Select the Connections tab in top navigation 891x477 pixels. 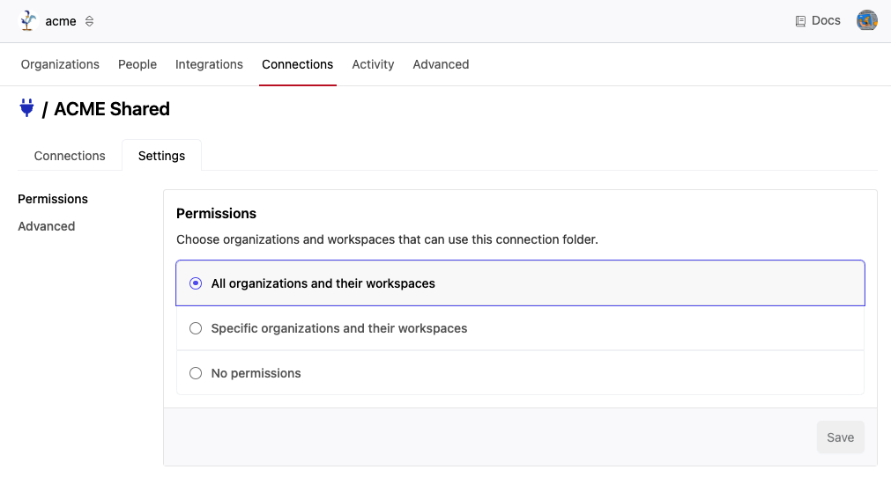pos(297,64)
